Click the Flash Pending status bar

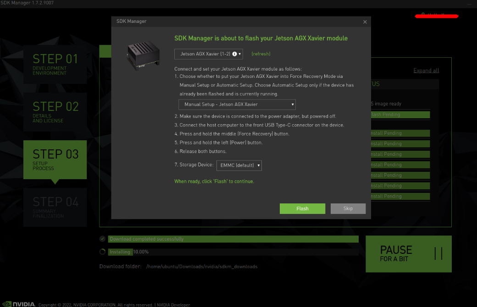point(400,115)
